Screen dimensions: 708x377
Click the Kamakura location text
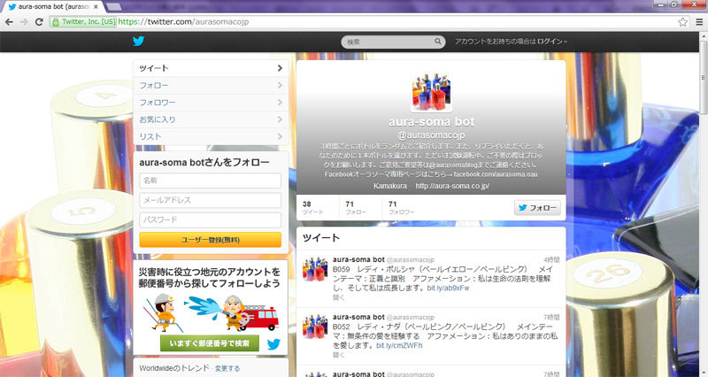pyautogui.click(x=389, y=186)
